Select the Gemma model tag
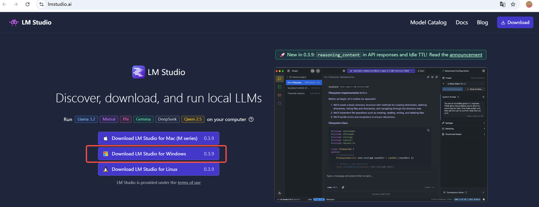 (143, 119)
